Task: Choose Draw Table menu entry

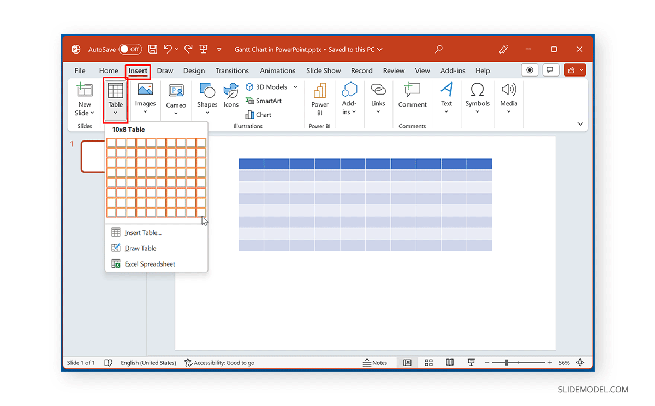Action: coord(156,248)
